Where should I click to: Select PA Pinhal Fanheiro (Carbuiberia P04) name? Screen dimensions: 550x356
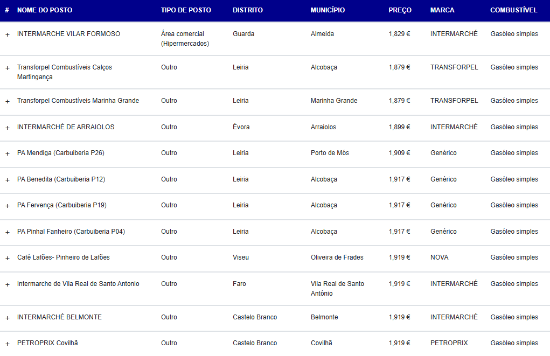(x=71, y=232)
